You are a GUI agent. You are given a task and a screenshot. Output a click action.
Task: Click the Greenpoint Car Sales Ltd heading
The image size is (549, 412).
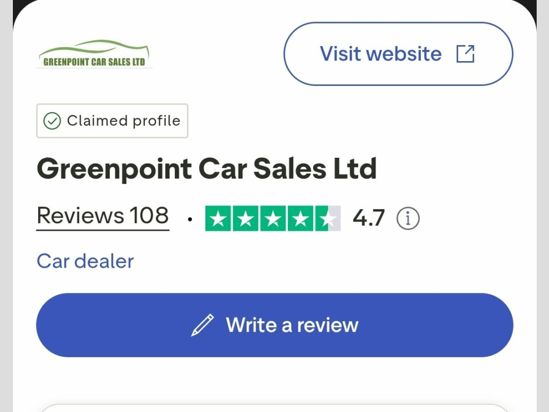(x=206, y=169)
